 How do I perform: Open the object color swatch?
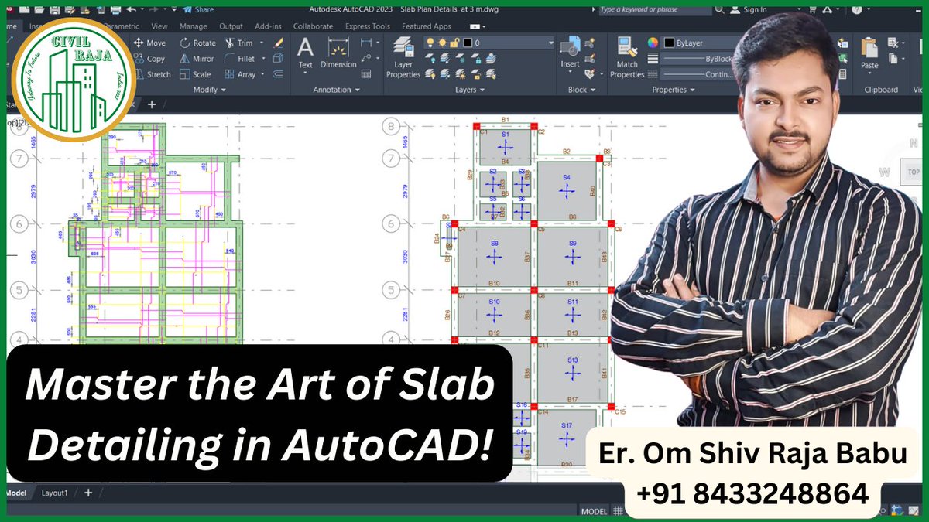pos(669,43)
